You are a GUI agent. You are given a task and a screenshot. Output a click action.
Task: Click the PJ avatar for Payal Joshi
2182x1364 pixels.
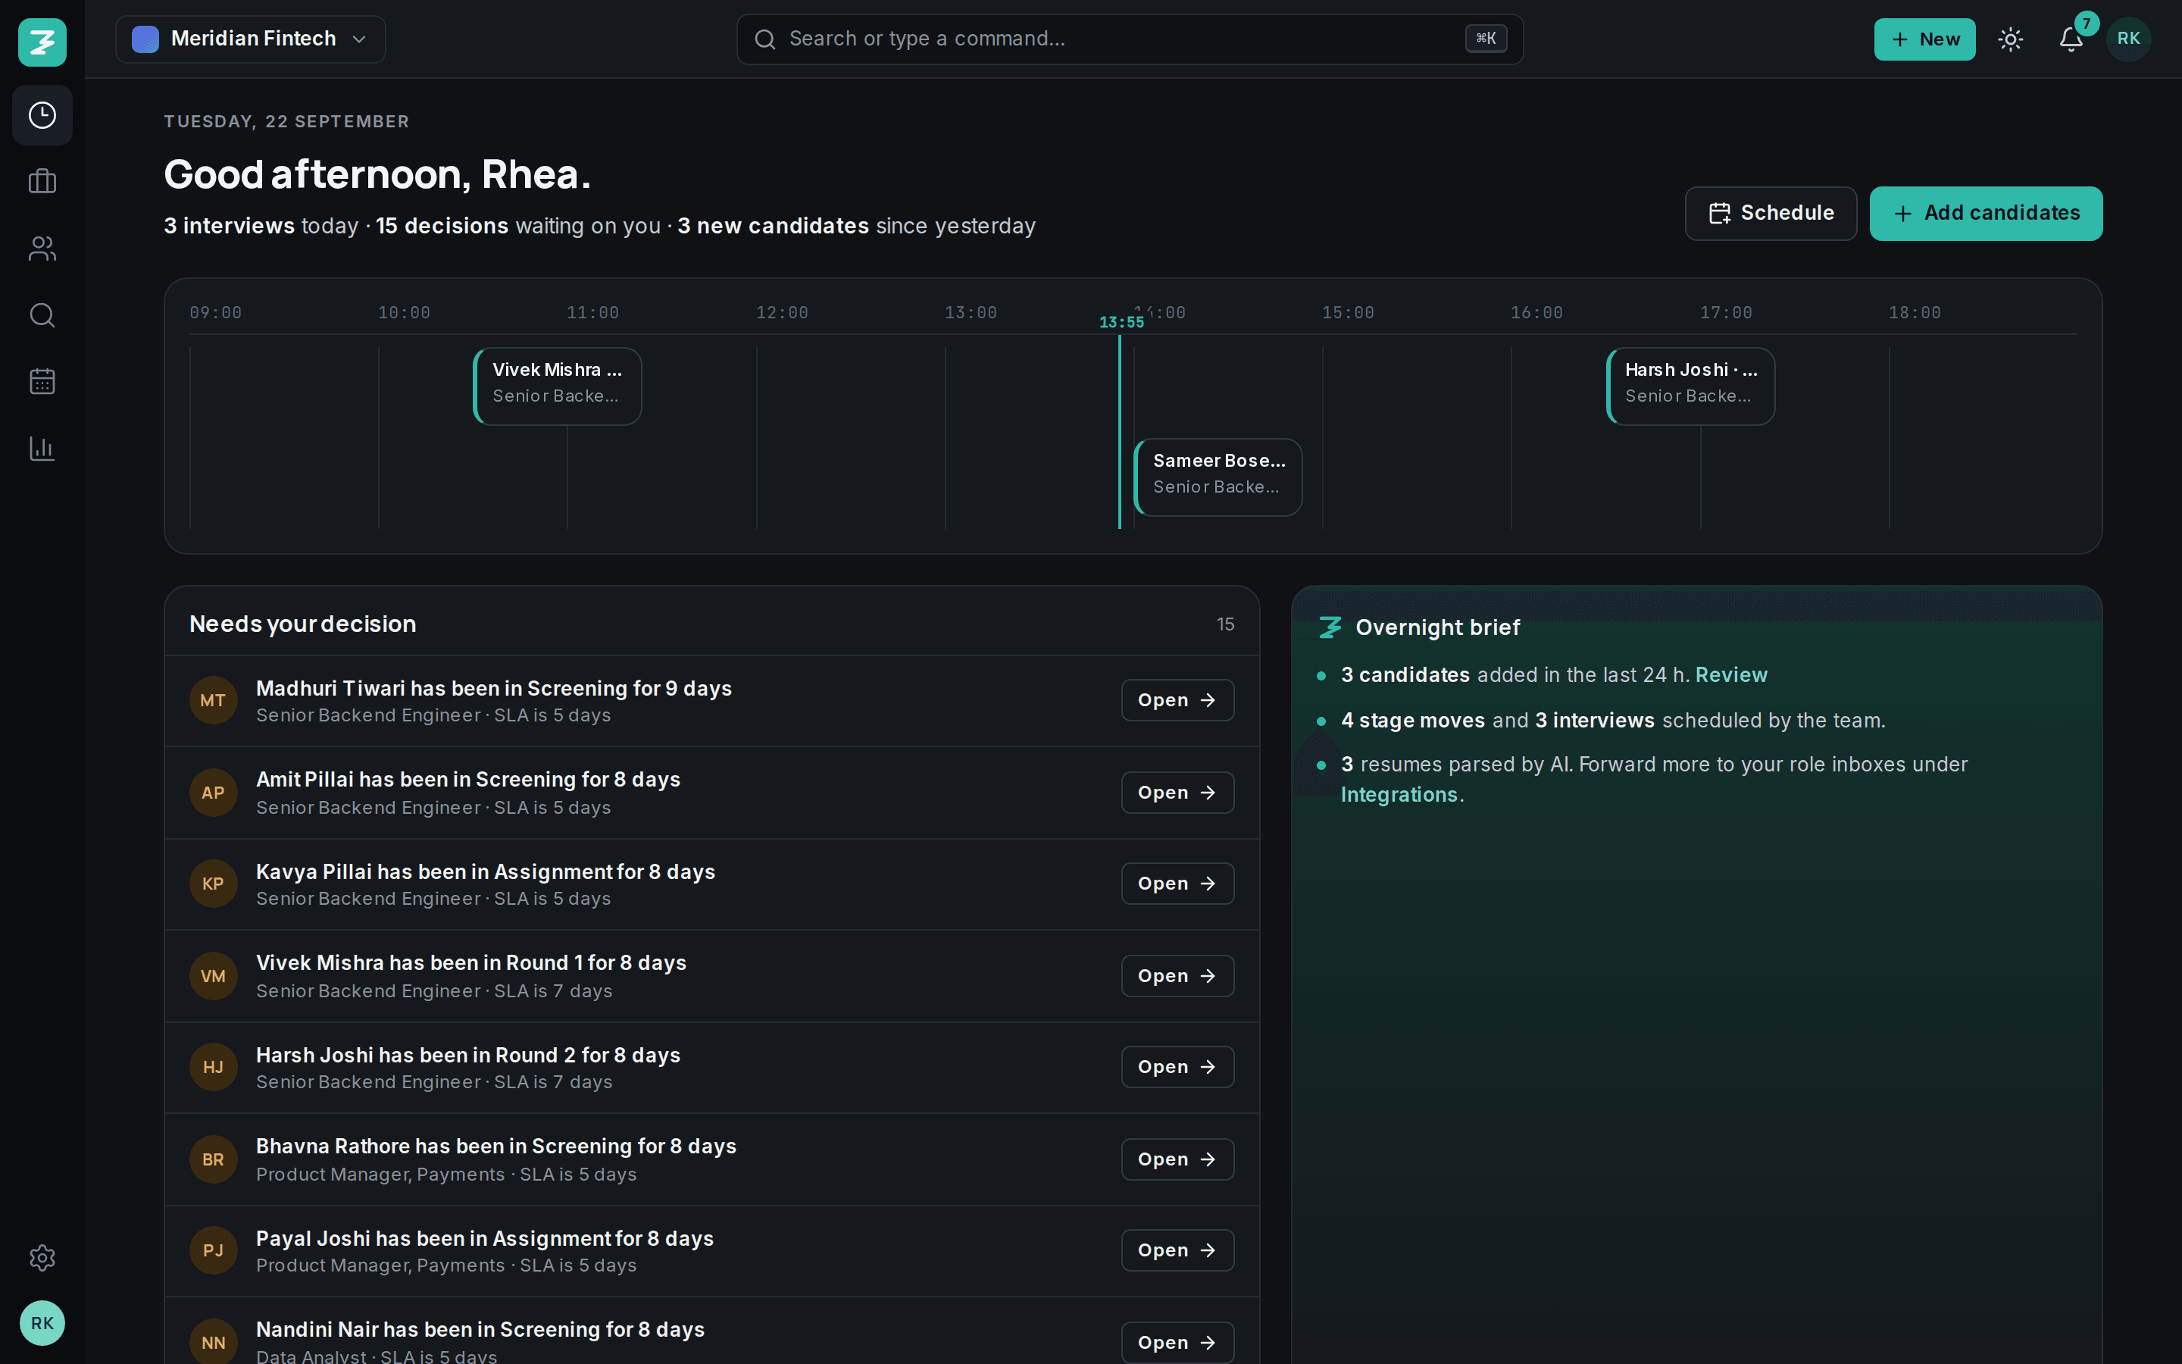pos(213,1250)
